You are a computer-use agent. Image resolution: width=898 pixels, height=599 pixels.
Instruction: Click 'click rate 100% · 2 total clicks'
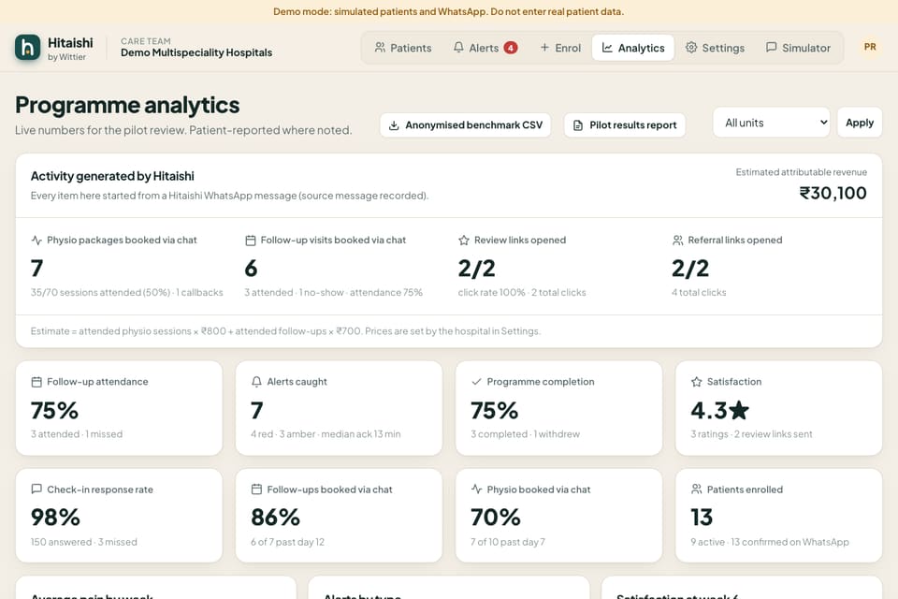coord(522,292)
